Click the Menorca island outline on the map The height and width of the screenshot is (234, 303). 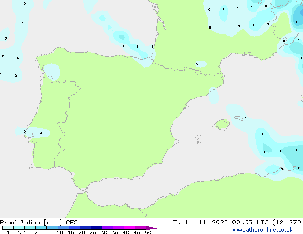click(239, 118)
